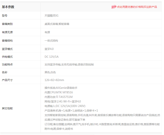Click the 音箱结构 row label
Viewport: 164px width, 135px height.
point(7,41)
